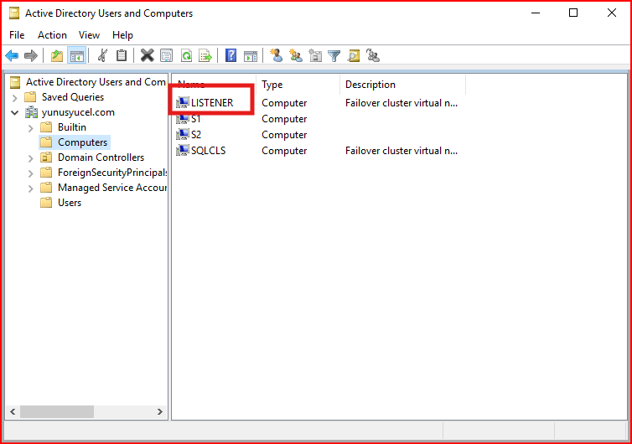Image resolution: width=632 pixels, height=444 pixels.
Task: Click the Filter funnel icon
Action: (x=334, y=55)
